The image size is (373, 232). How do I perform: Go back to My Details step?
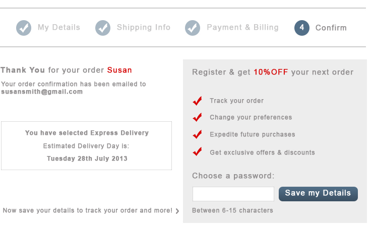(59, 27)
